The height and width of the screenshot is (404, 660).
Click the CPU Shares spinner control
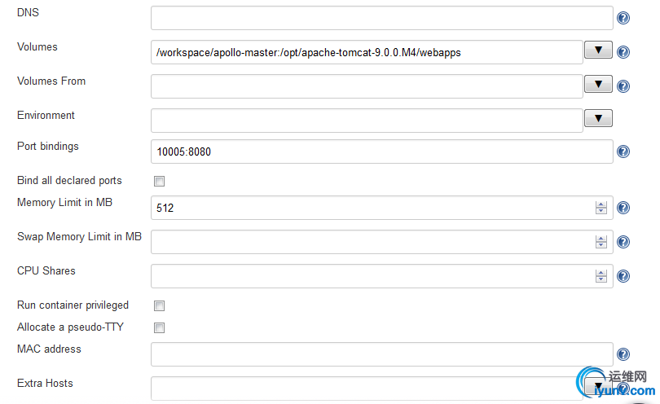click(x=601, y=275)
